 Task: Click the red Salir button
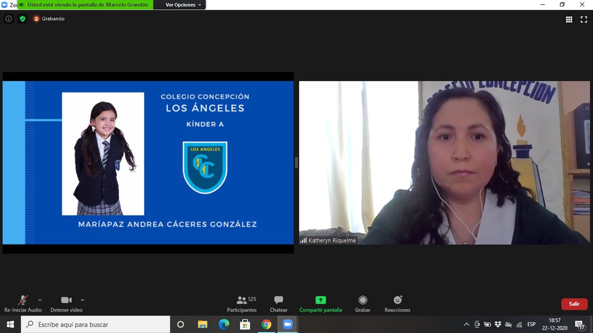(574, 304)
